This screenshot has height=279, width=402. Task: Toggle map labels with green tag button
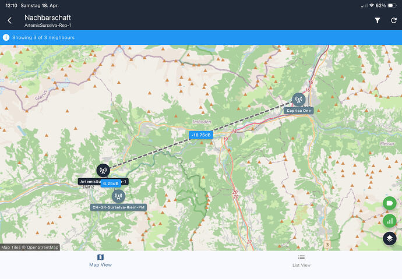(390, 203)
